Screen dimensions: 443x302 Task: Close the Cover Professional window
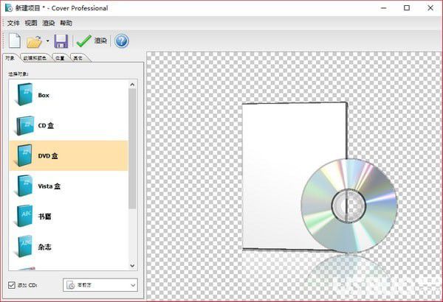(x=430, y=8)
